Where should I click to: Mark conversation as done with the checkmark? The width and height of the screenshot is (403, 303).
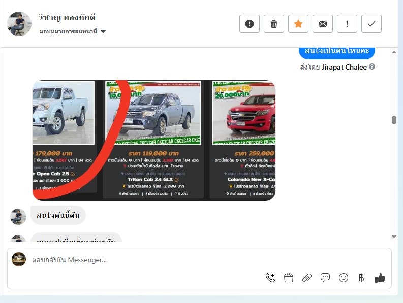(371, 24)
